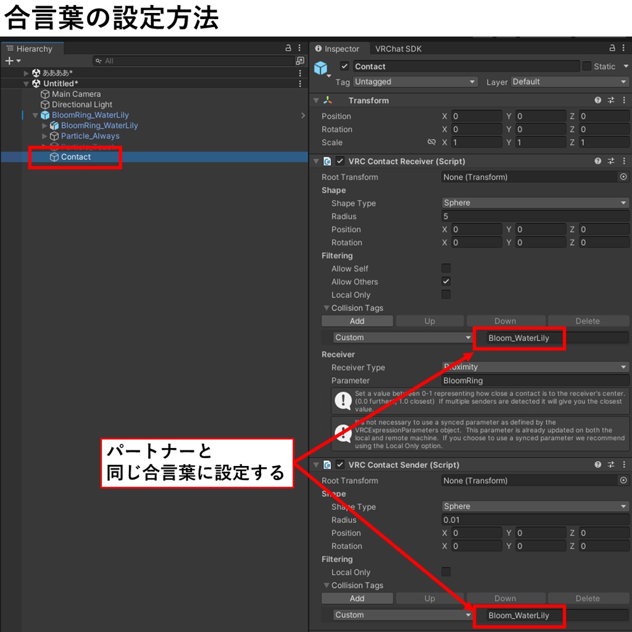The height and width of the screenshot is (632, 632).
Task: Click the GameObject cube icon selector
Action: click(x=322, y=69)
